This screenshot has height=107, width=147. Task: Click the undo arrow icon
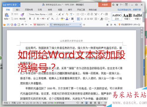(x=22, y=25)
